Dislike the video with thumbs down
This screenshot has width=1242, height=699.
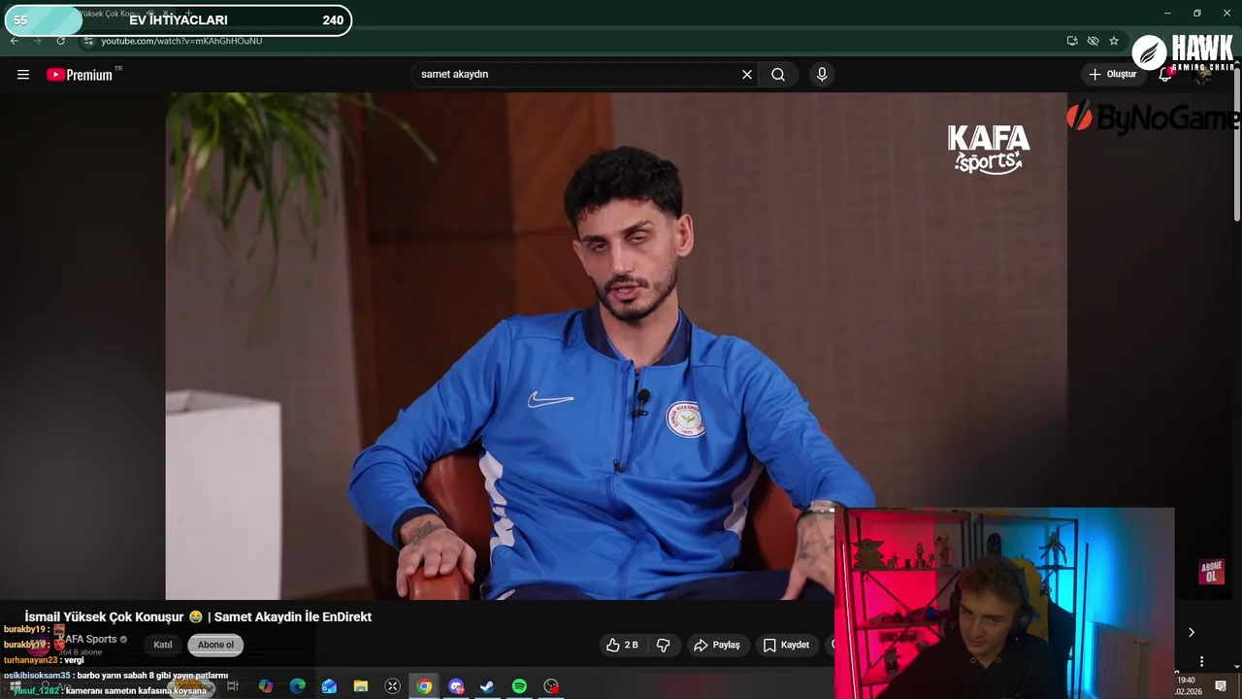[x=664, y=645]
